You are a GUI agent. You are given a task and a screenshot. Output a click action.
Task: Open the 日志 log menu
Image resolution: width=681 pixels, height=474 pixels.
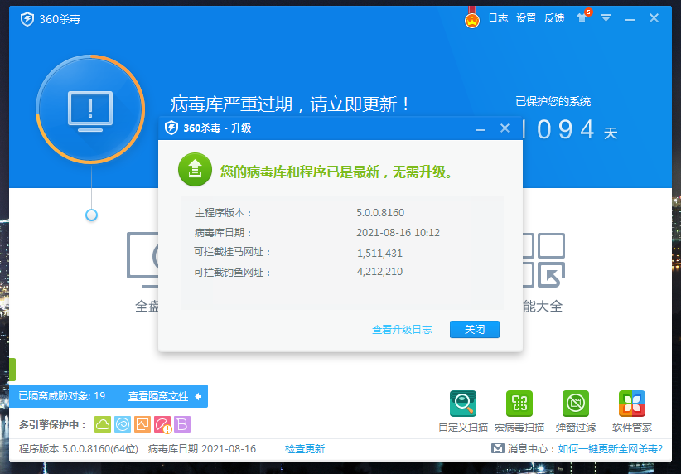[498, 17]
